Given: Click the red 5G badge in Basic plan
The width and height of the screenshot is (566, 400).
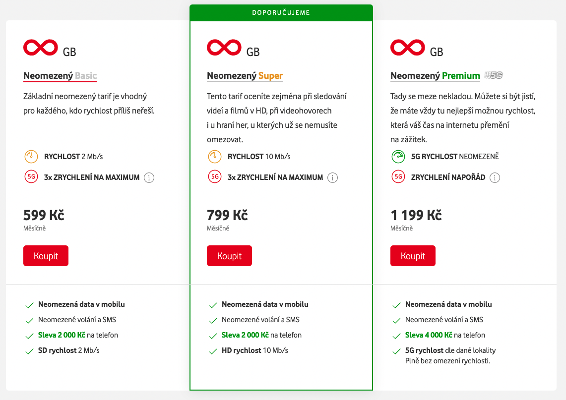Looking at the screenshot, I should (x=31, y=177).
